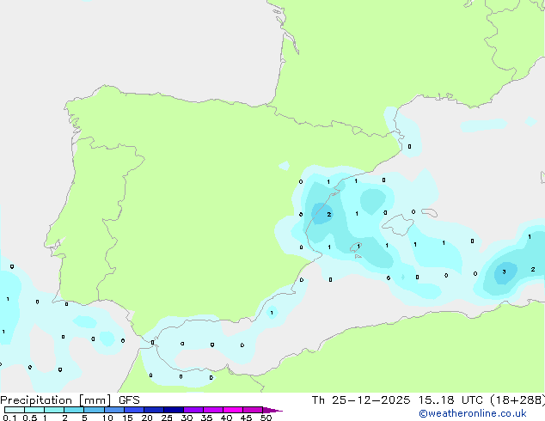Select the 35–40 mm legend color swatch
545x421 pixels.
tap(213, 410)
